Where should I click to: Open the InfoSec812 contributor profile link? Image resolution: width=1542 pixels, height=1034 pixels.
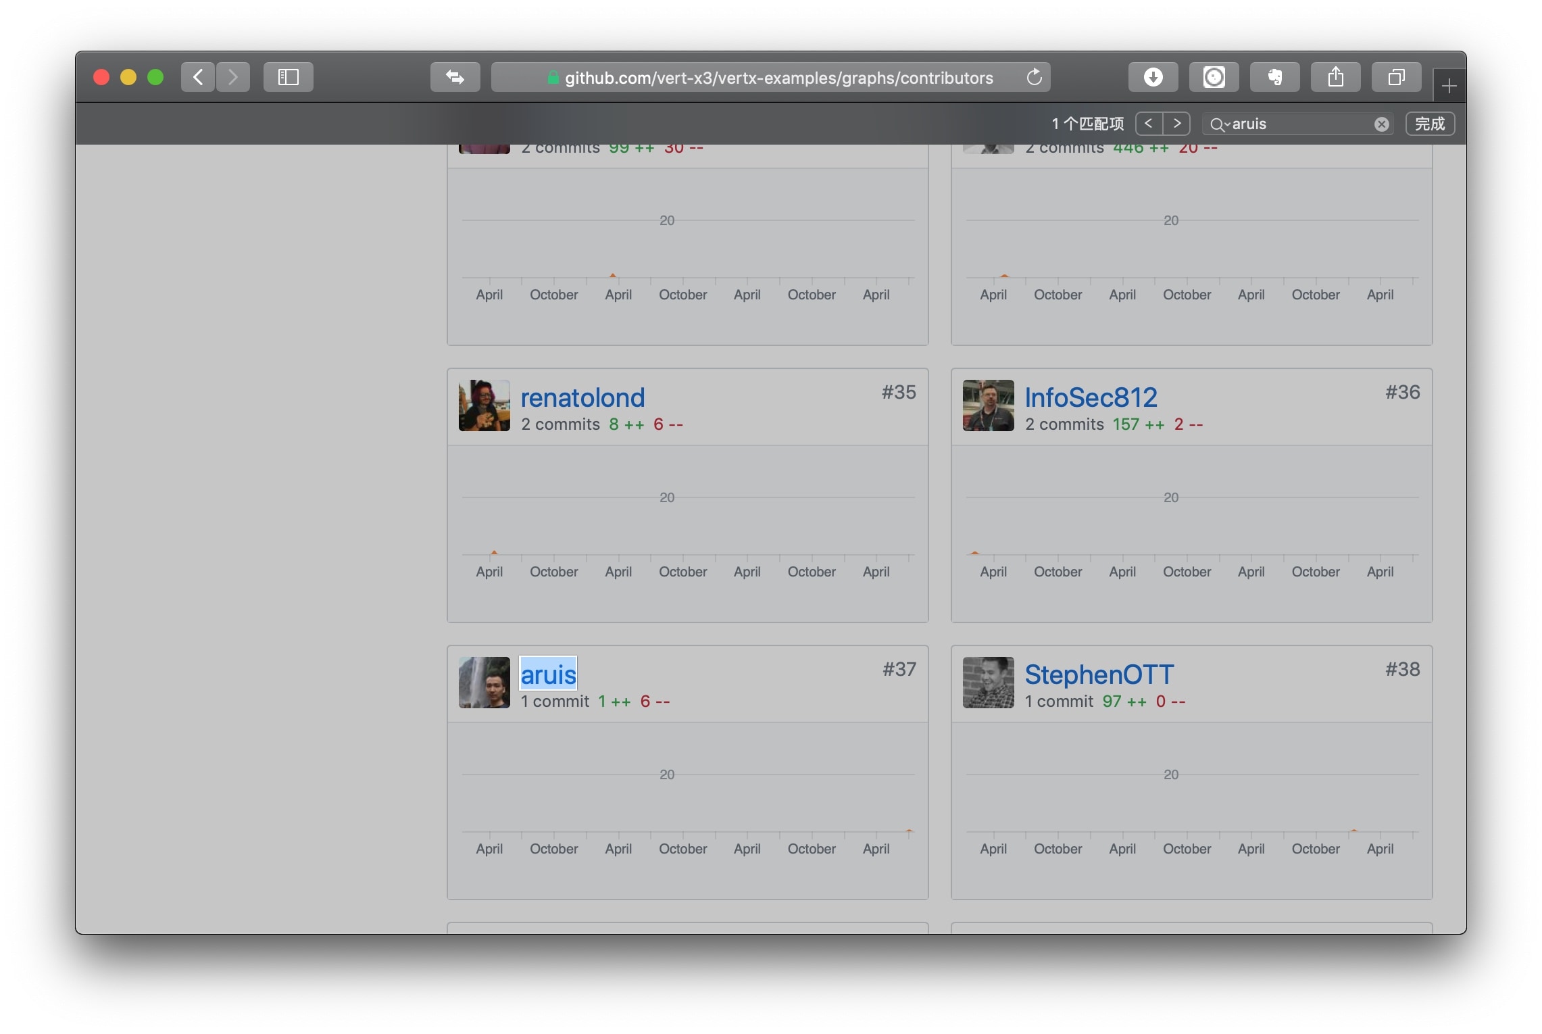(1091, 397)
